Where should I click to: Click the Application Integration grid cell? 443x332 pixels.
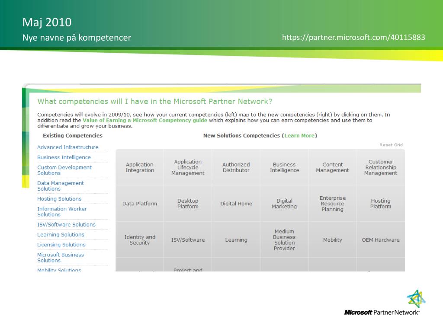click(140, 167)
